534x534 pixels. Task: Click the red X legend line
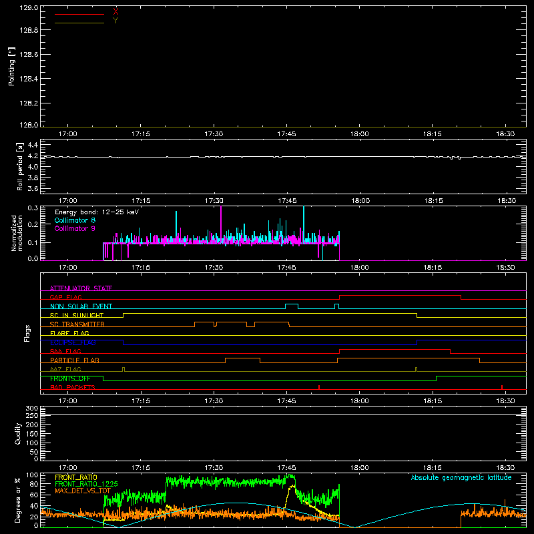point(79,14)
